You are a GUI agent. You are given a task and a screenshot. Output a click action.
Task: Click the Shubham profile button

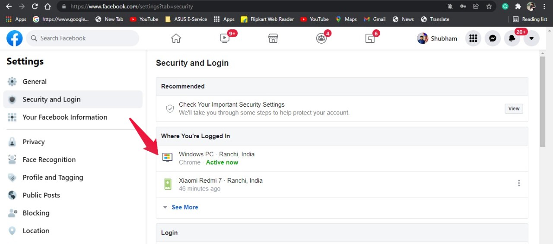pyautogui.click(x=437, y=38)
